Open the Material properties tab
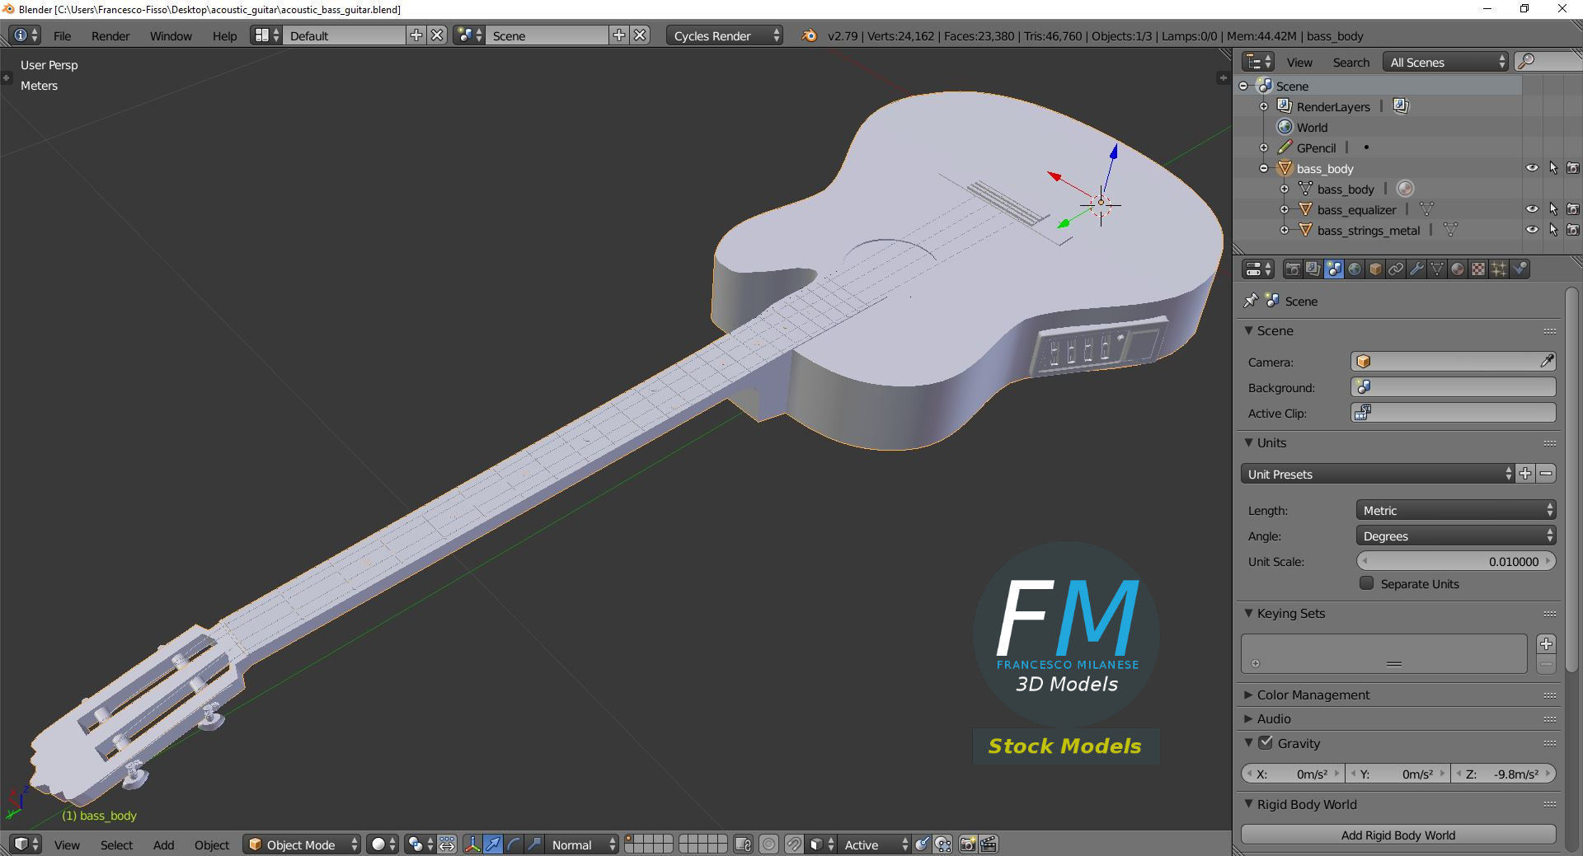This screenshot has width=1583, height=856. coord(1458,269)
